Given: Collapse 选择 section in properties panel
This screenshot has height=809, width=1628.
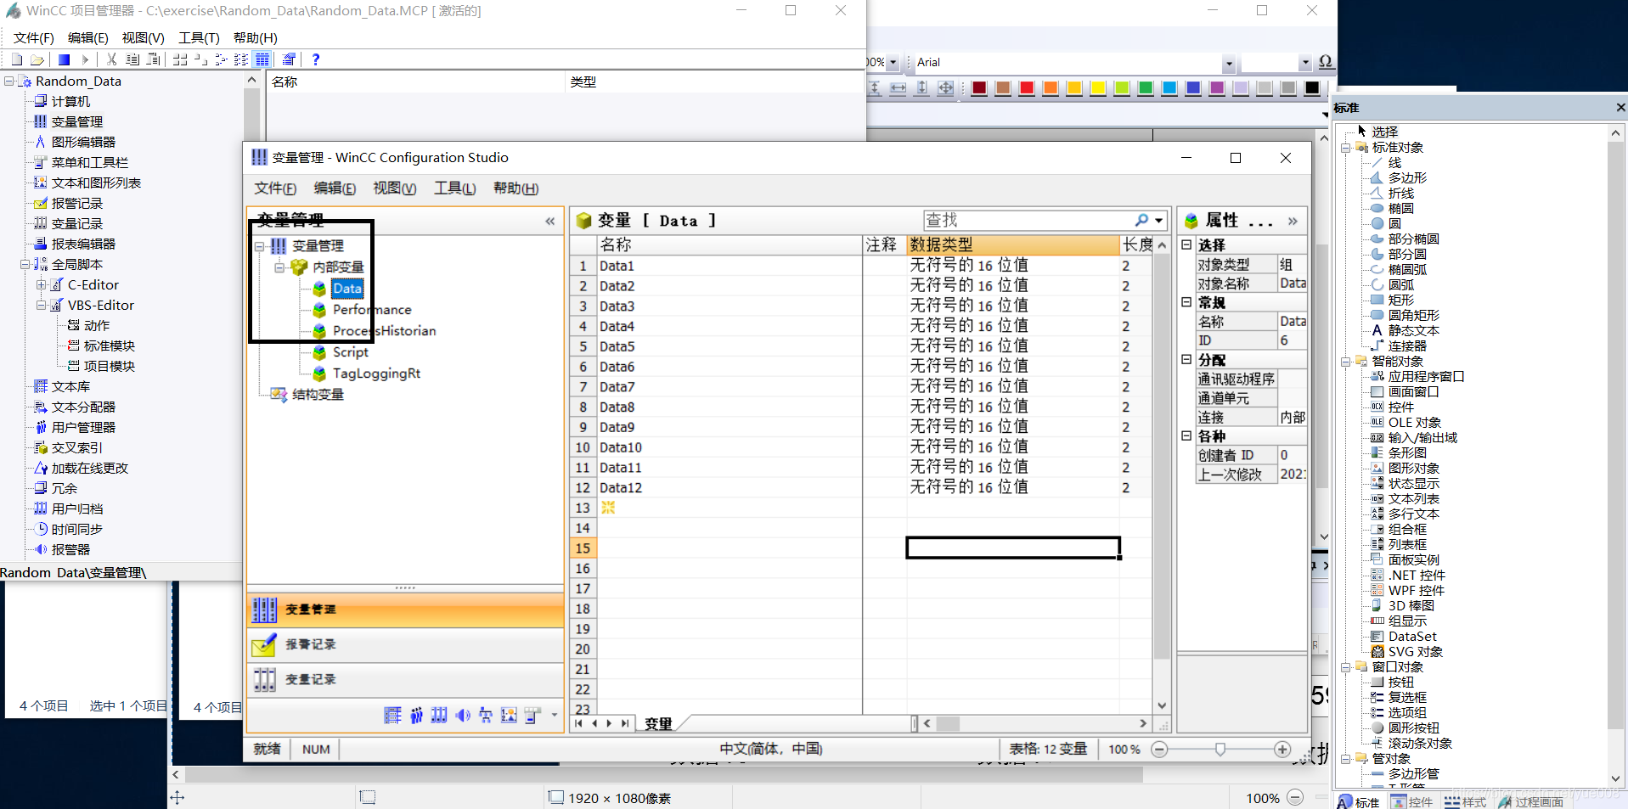Looking at the screenshot, I should point(1186,244).
